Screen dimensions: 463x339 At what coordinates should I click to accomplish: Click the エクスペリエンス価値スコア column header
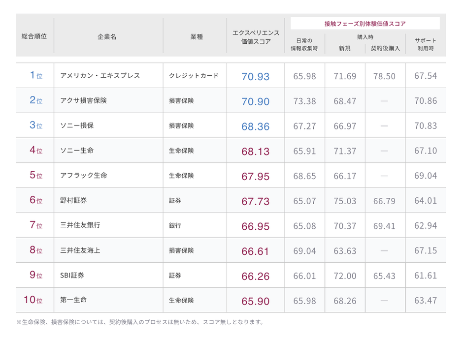click(x=256, y=37)
